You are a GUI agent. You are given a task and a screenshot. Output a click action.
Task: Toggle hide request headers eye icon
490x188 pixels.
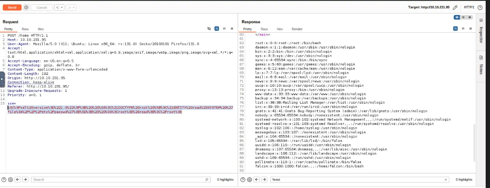pos(209,29)
